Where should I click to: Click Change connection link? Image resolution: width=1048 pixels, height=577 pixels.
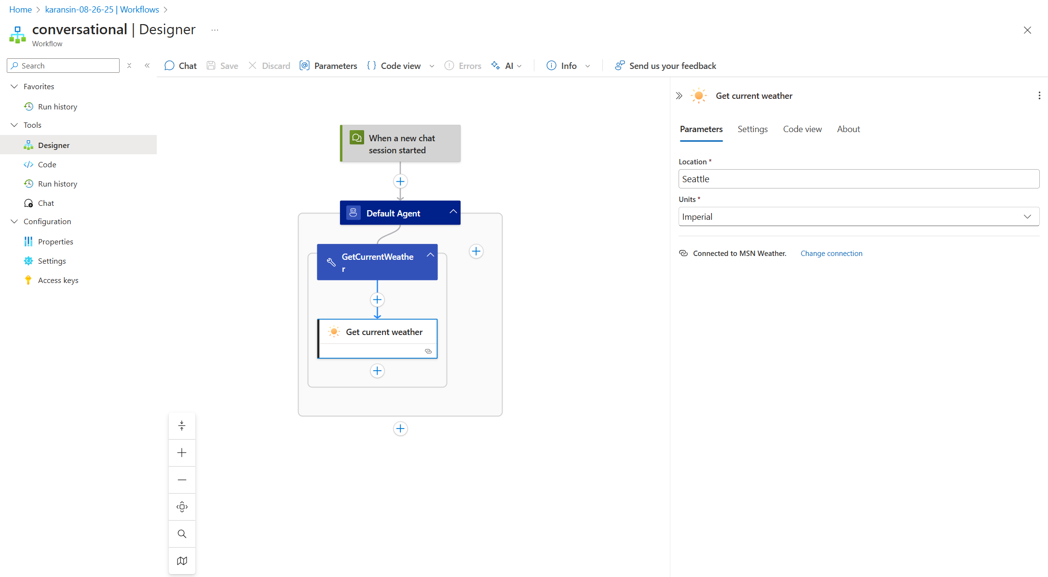click(x=831, y=254)
